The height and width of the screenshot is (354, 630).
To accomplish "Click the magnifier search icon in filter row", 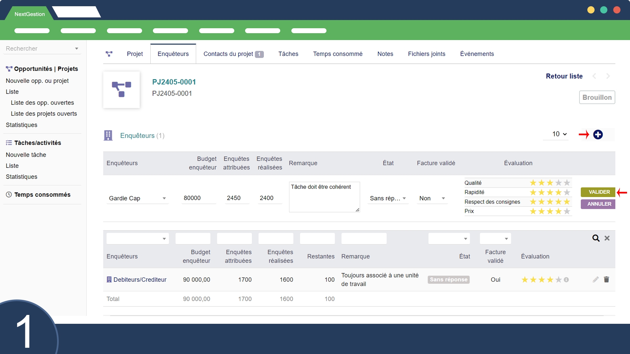I will tap(596, 238).
